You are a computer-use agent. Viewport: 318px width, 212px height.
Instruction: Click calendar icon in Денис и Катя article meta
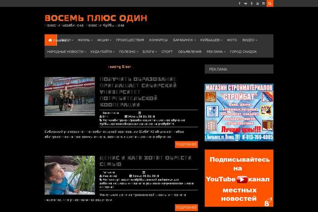[x=144, y=172]
